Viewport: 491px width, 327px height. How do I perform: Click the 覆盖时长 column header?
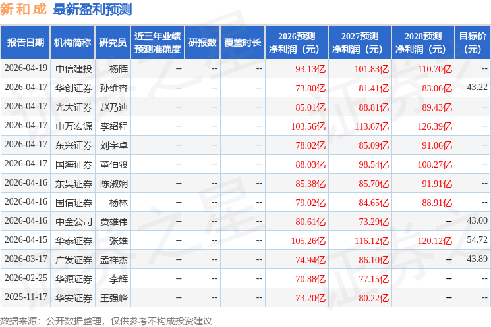[243, 42]
